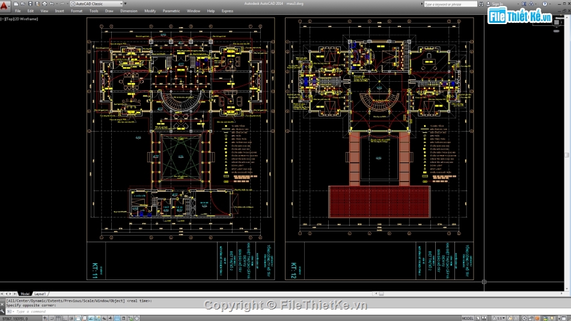This screenshot has width=571, height=321.
Task: Click the Redo arrow icon
Action: [x=62, y=4]
